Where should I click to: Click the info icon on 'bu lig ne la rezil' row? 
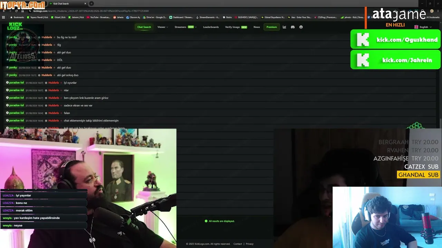pos(39,37)
